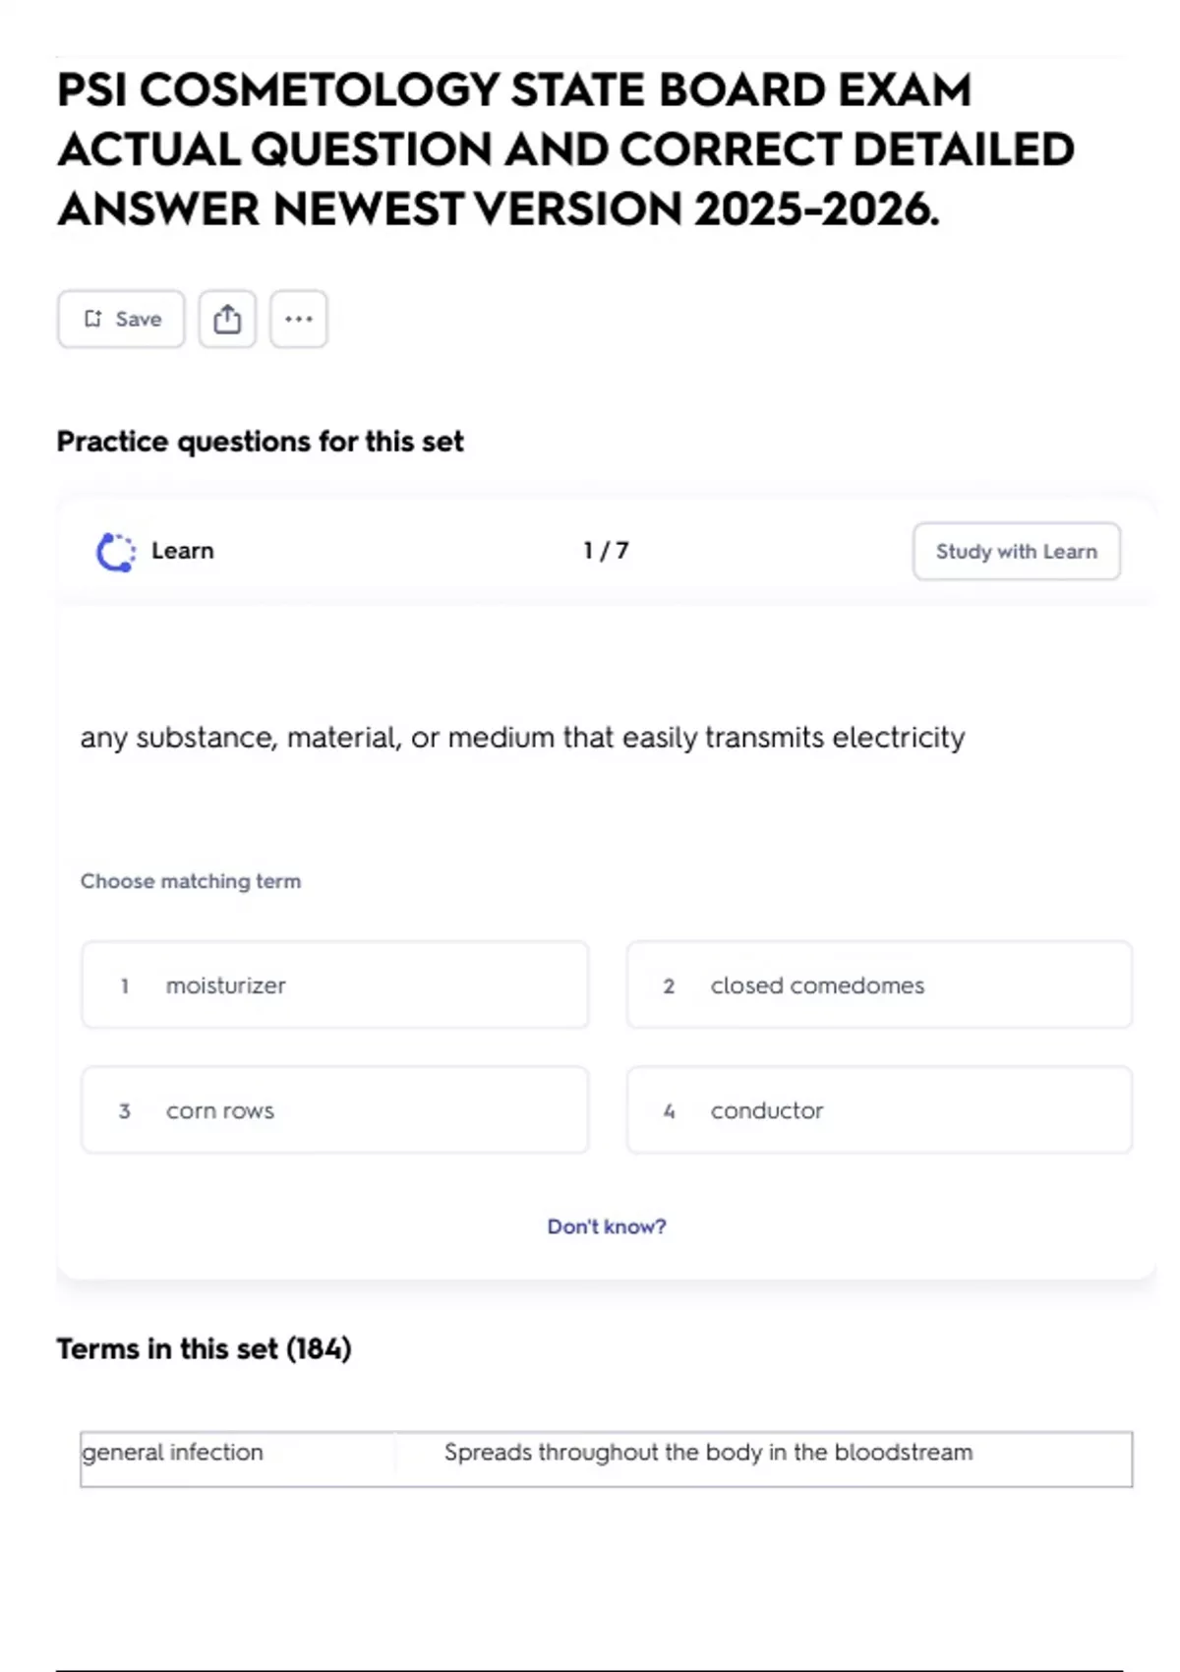Click the "Terms in this set (184)" heading

pos(204,1348)
